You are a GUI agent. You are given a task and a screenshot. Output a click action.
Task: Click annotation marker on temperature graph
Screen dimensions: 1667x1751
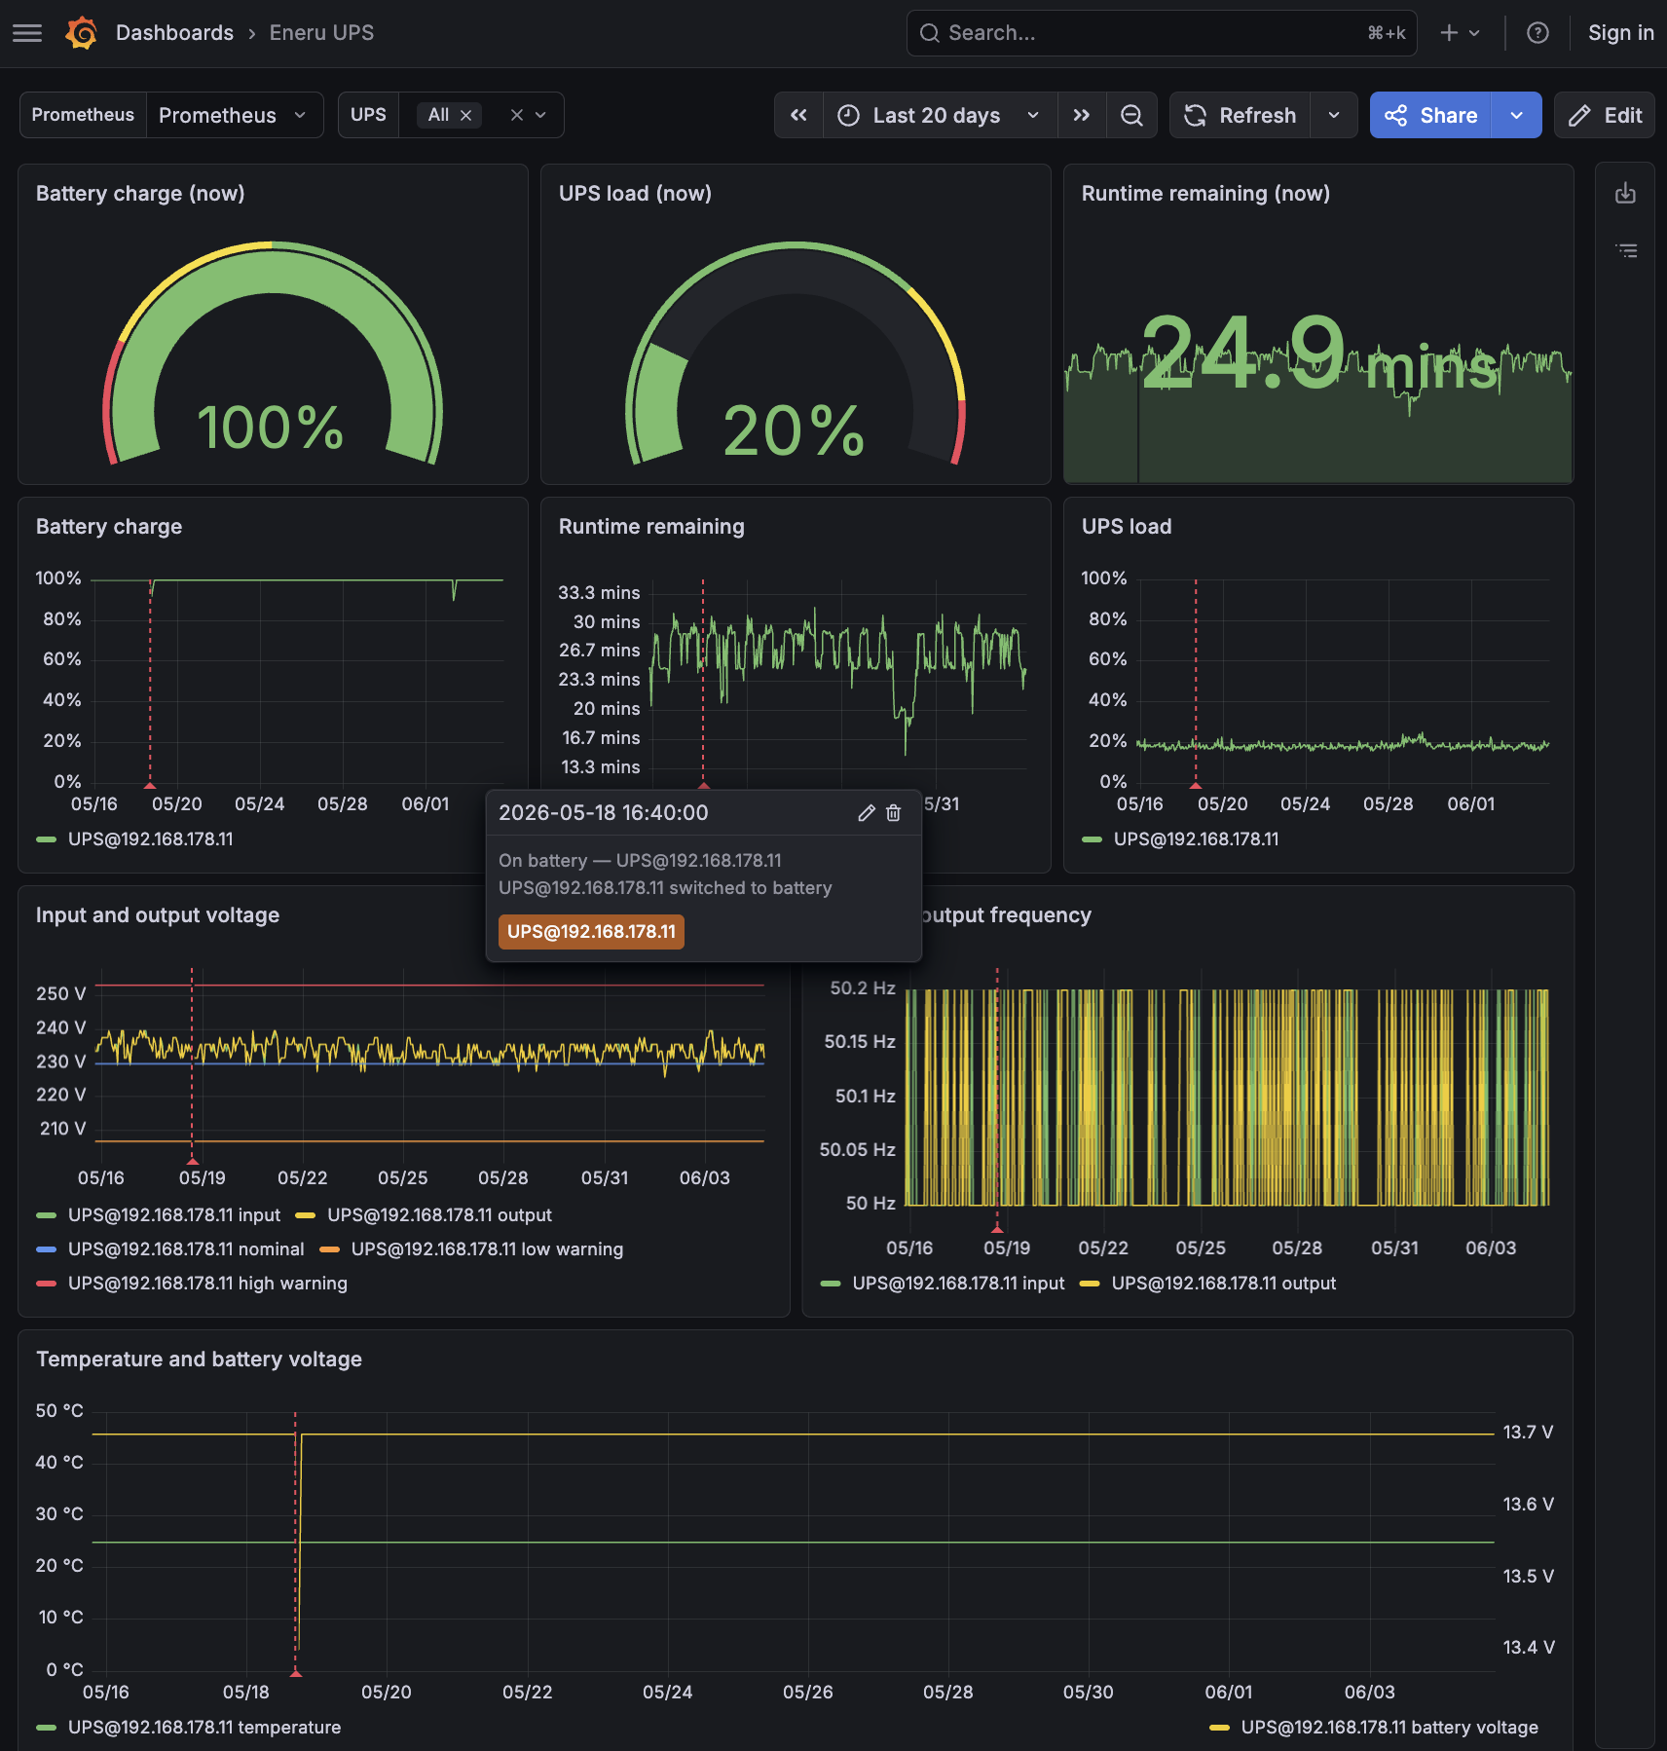click(x=296, y=1673)
